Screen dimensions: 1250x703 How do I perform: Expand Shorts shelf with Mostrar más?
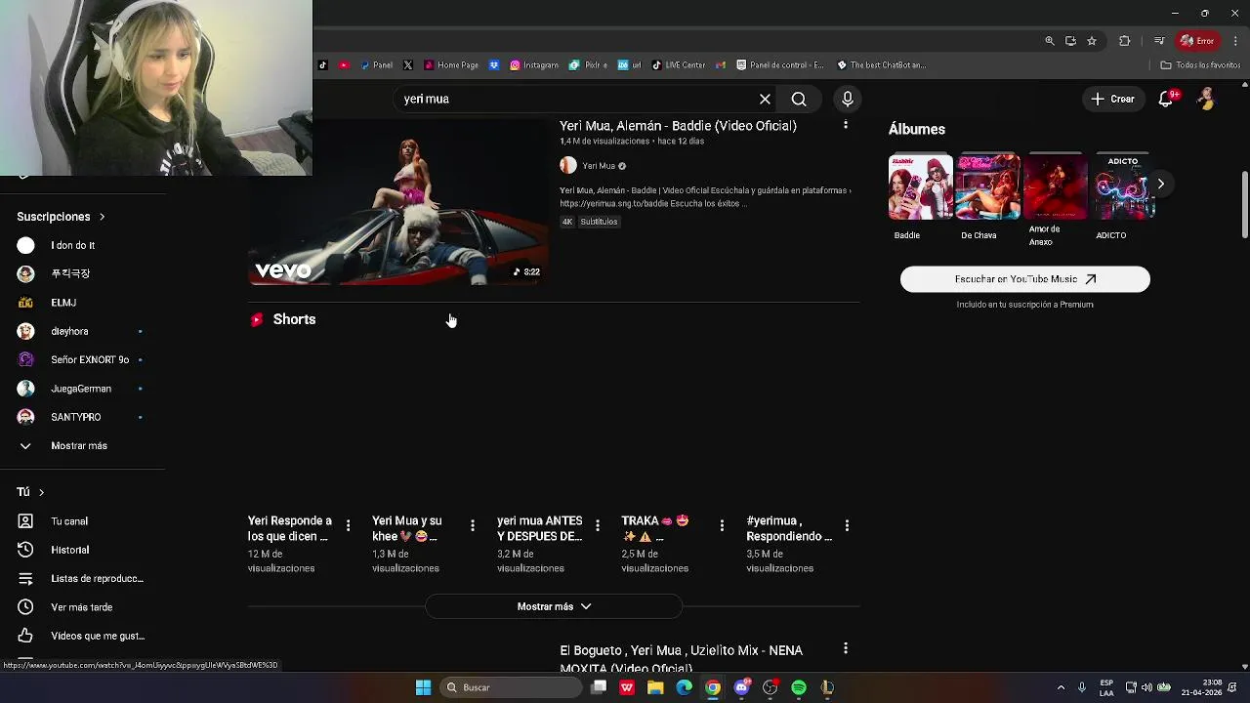click(x=554, y=606)
